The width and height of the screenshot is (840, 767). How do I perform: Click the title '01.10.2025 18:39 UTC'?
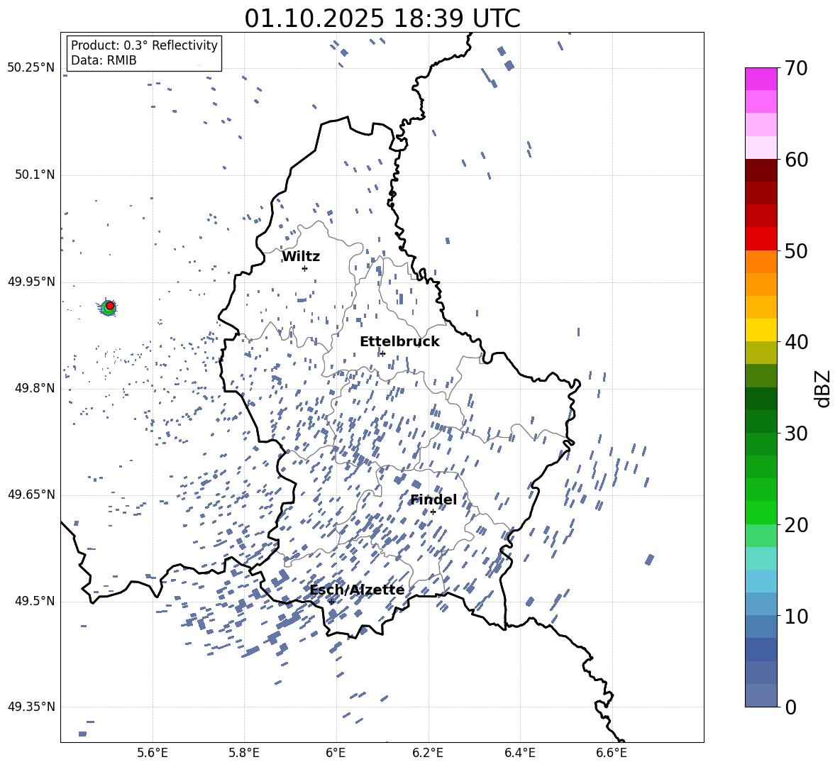point(382,18)
